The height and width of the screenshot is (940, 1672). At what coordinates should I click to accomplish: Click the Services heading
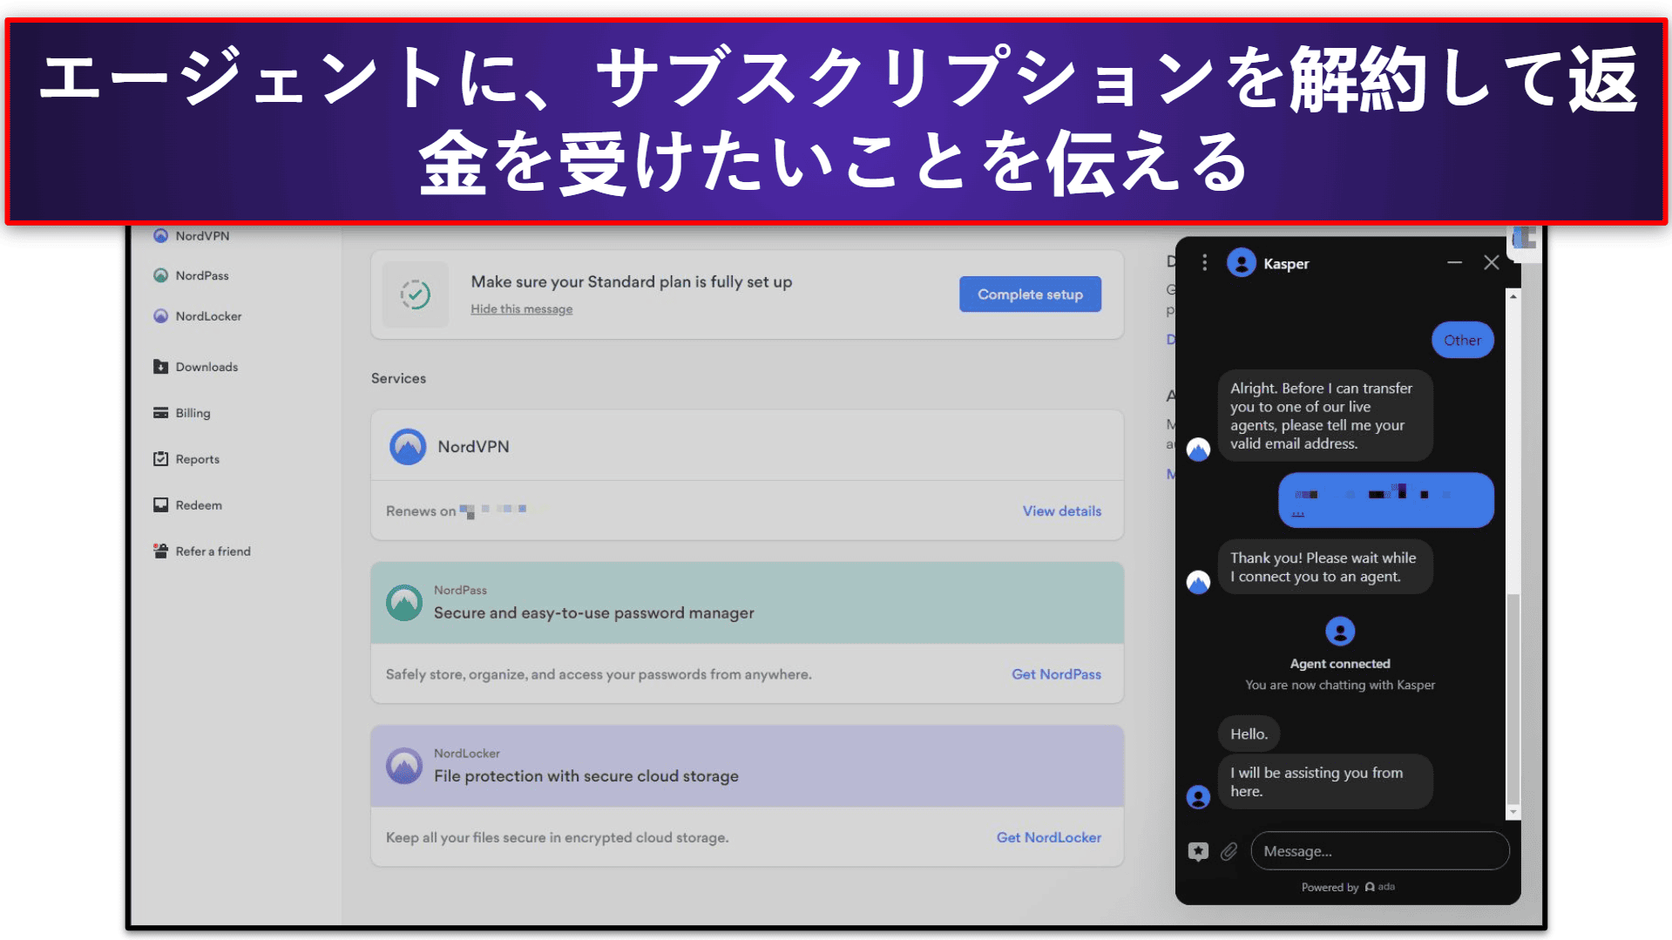pos(398,379)
